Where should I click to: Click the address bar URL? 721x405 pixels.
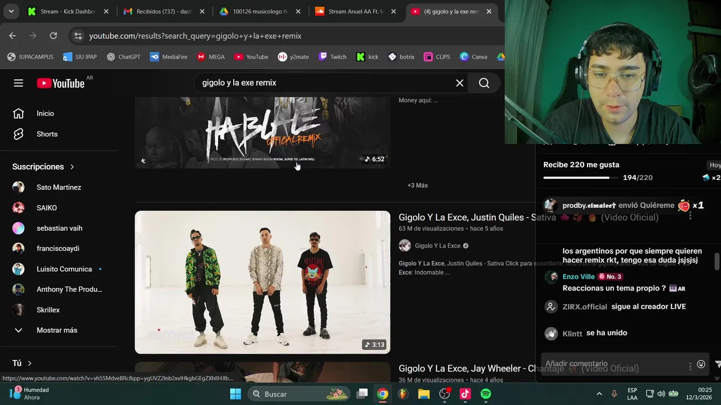pyautogui.click(x=195, y=36)
